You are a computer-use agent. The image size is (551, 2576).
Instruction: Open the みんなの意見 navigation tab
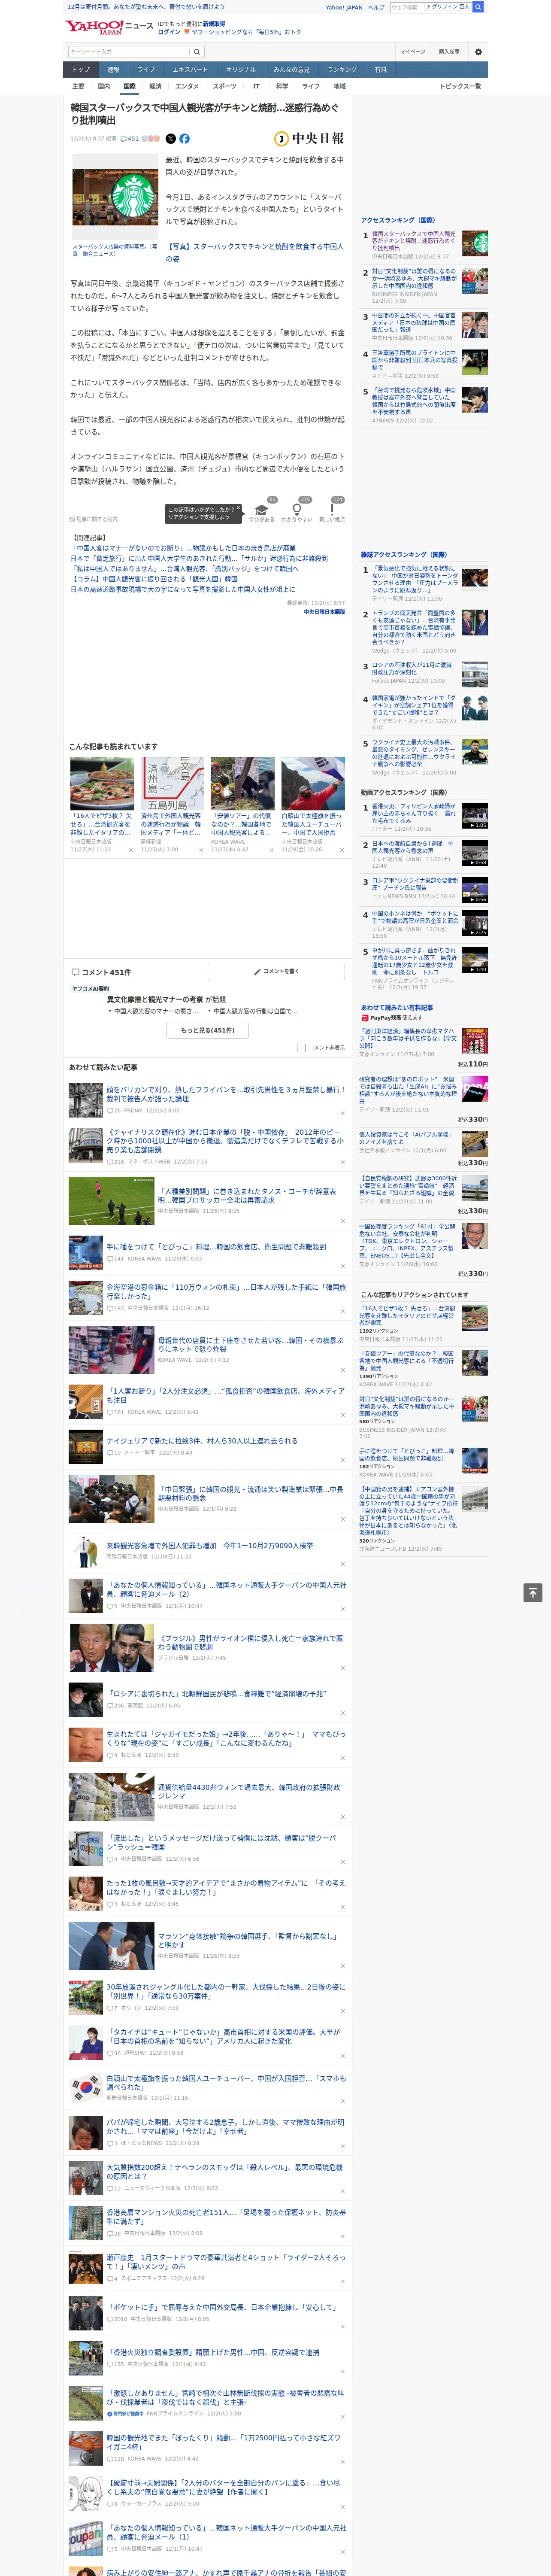(x=292, y=70)
